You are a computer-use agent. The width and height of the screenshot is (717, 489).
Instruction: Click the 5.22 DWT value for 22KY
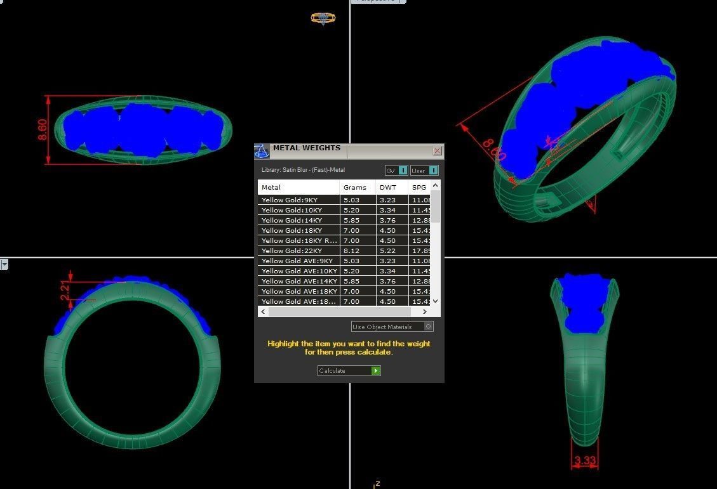pyautogui.click(x=392, y=250)
